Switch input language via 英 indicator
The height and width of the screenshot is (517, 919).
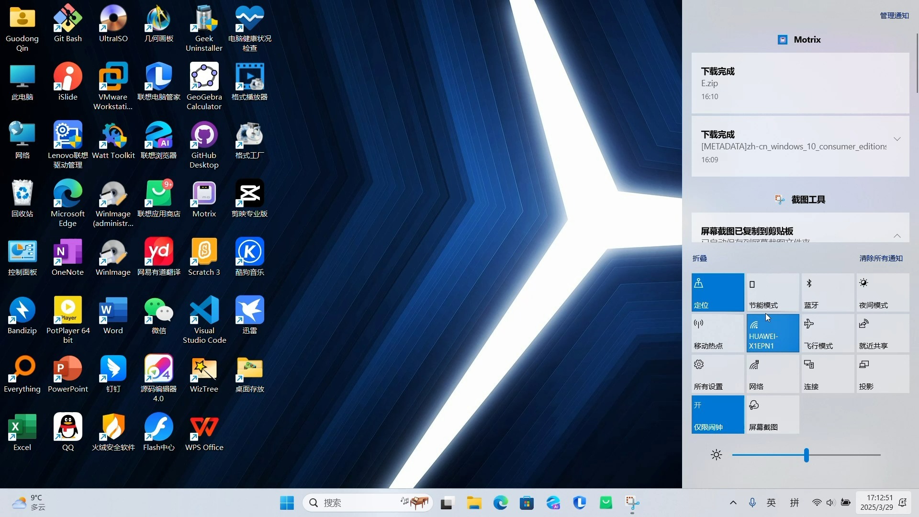click(771, 503)
